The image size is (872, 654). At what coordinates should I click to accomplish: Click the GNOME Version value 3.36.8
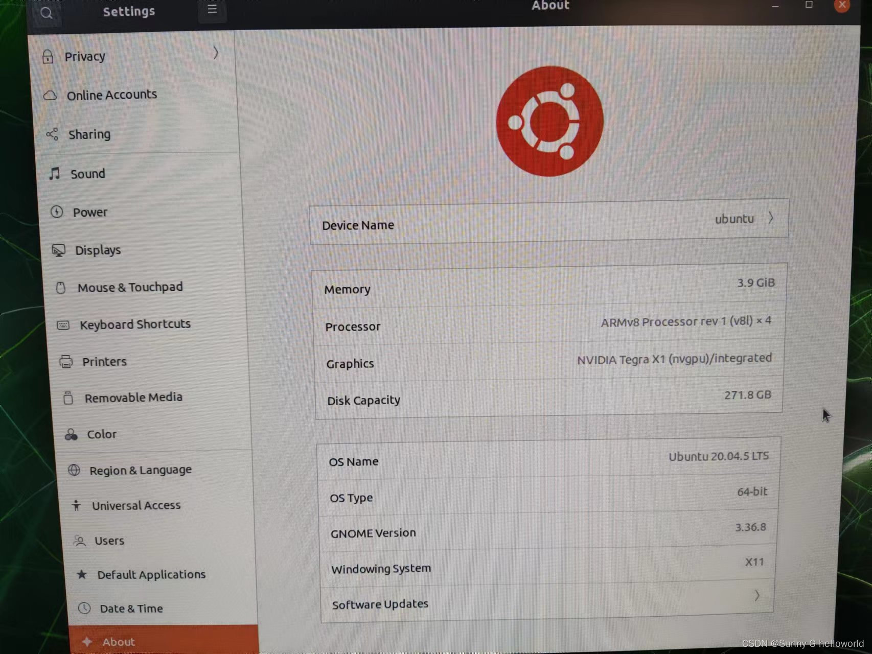[750, 527]
